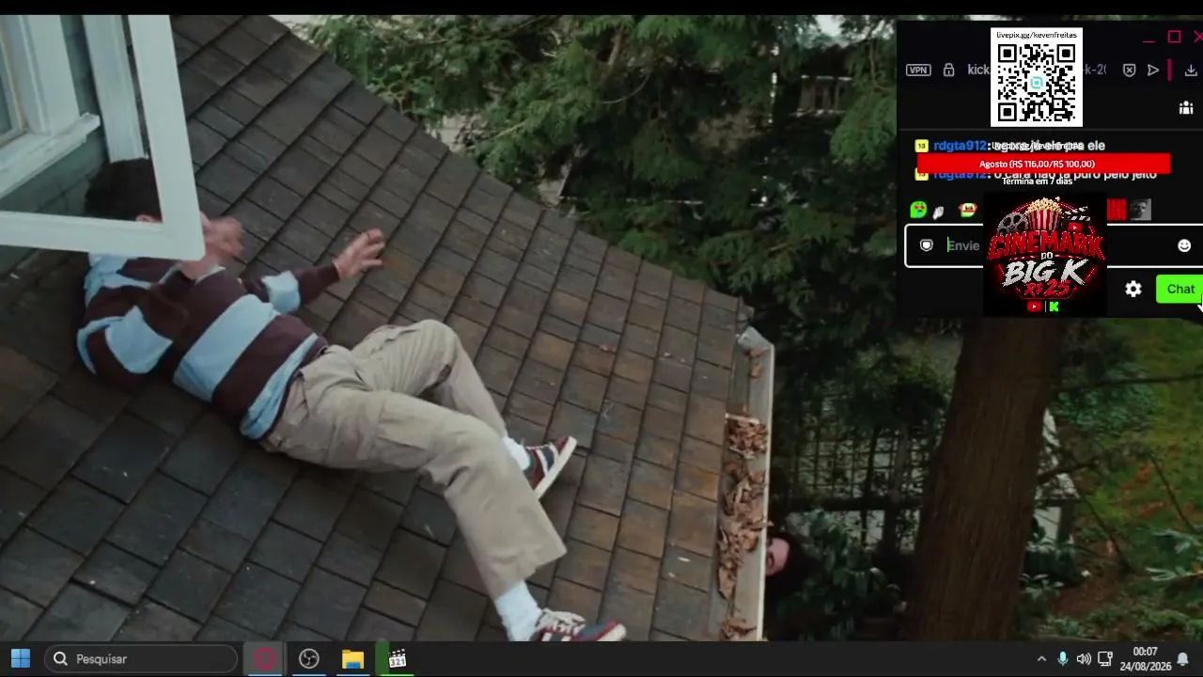Click the microphone tray icon

pos(1063,659)
